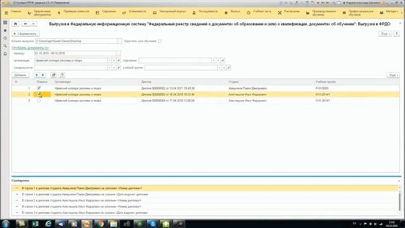405x228 pixels.
Task: Clear the организация field value
Action: coord(114,61)
